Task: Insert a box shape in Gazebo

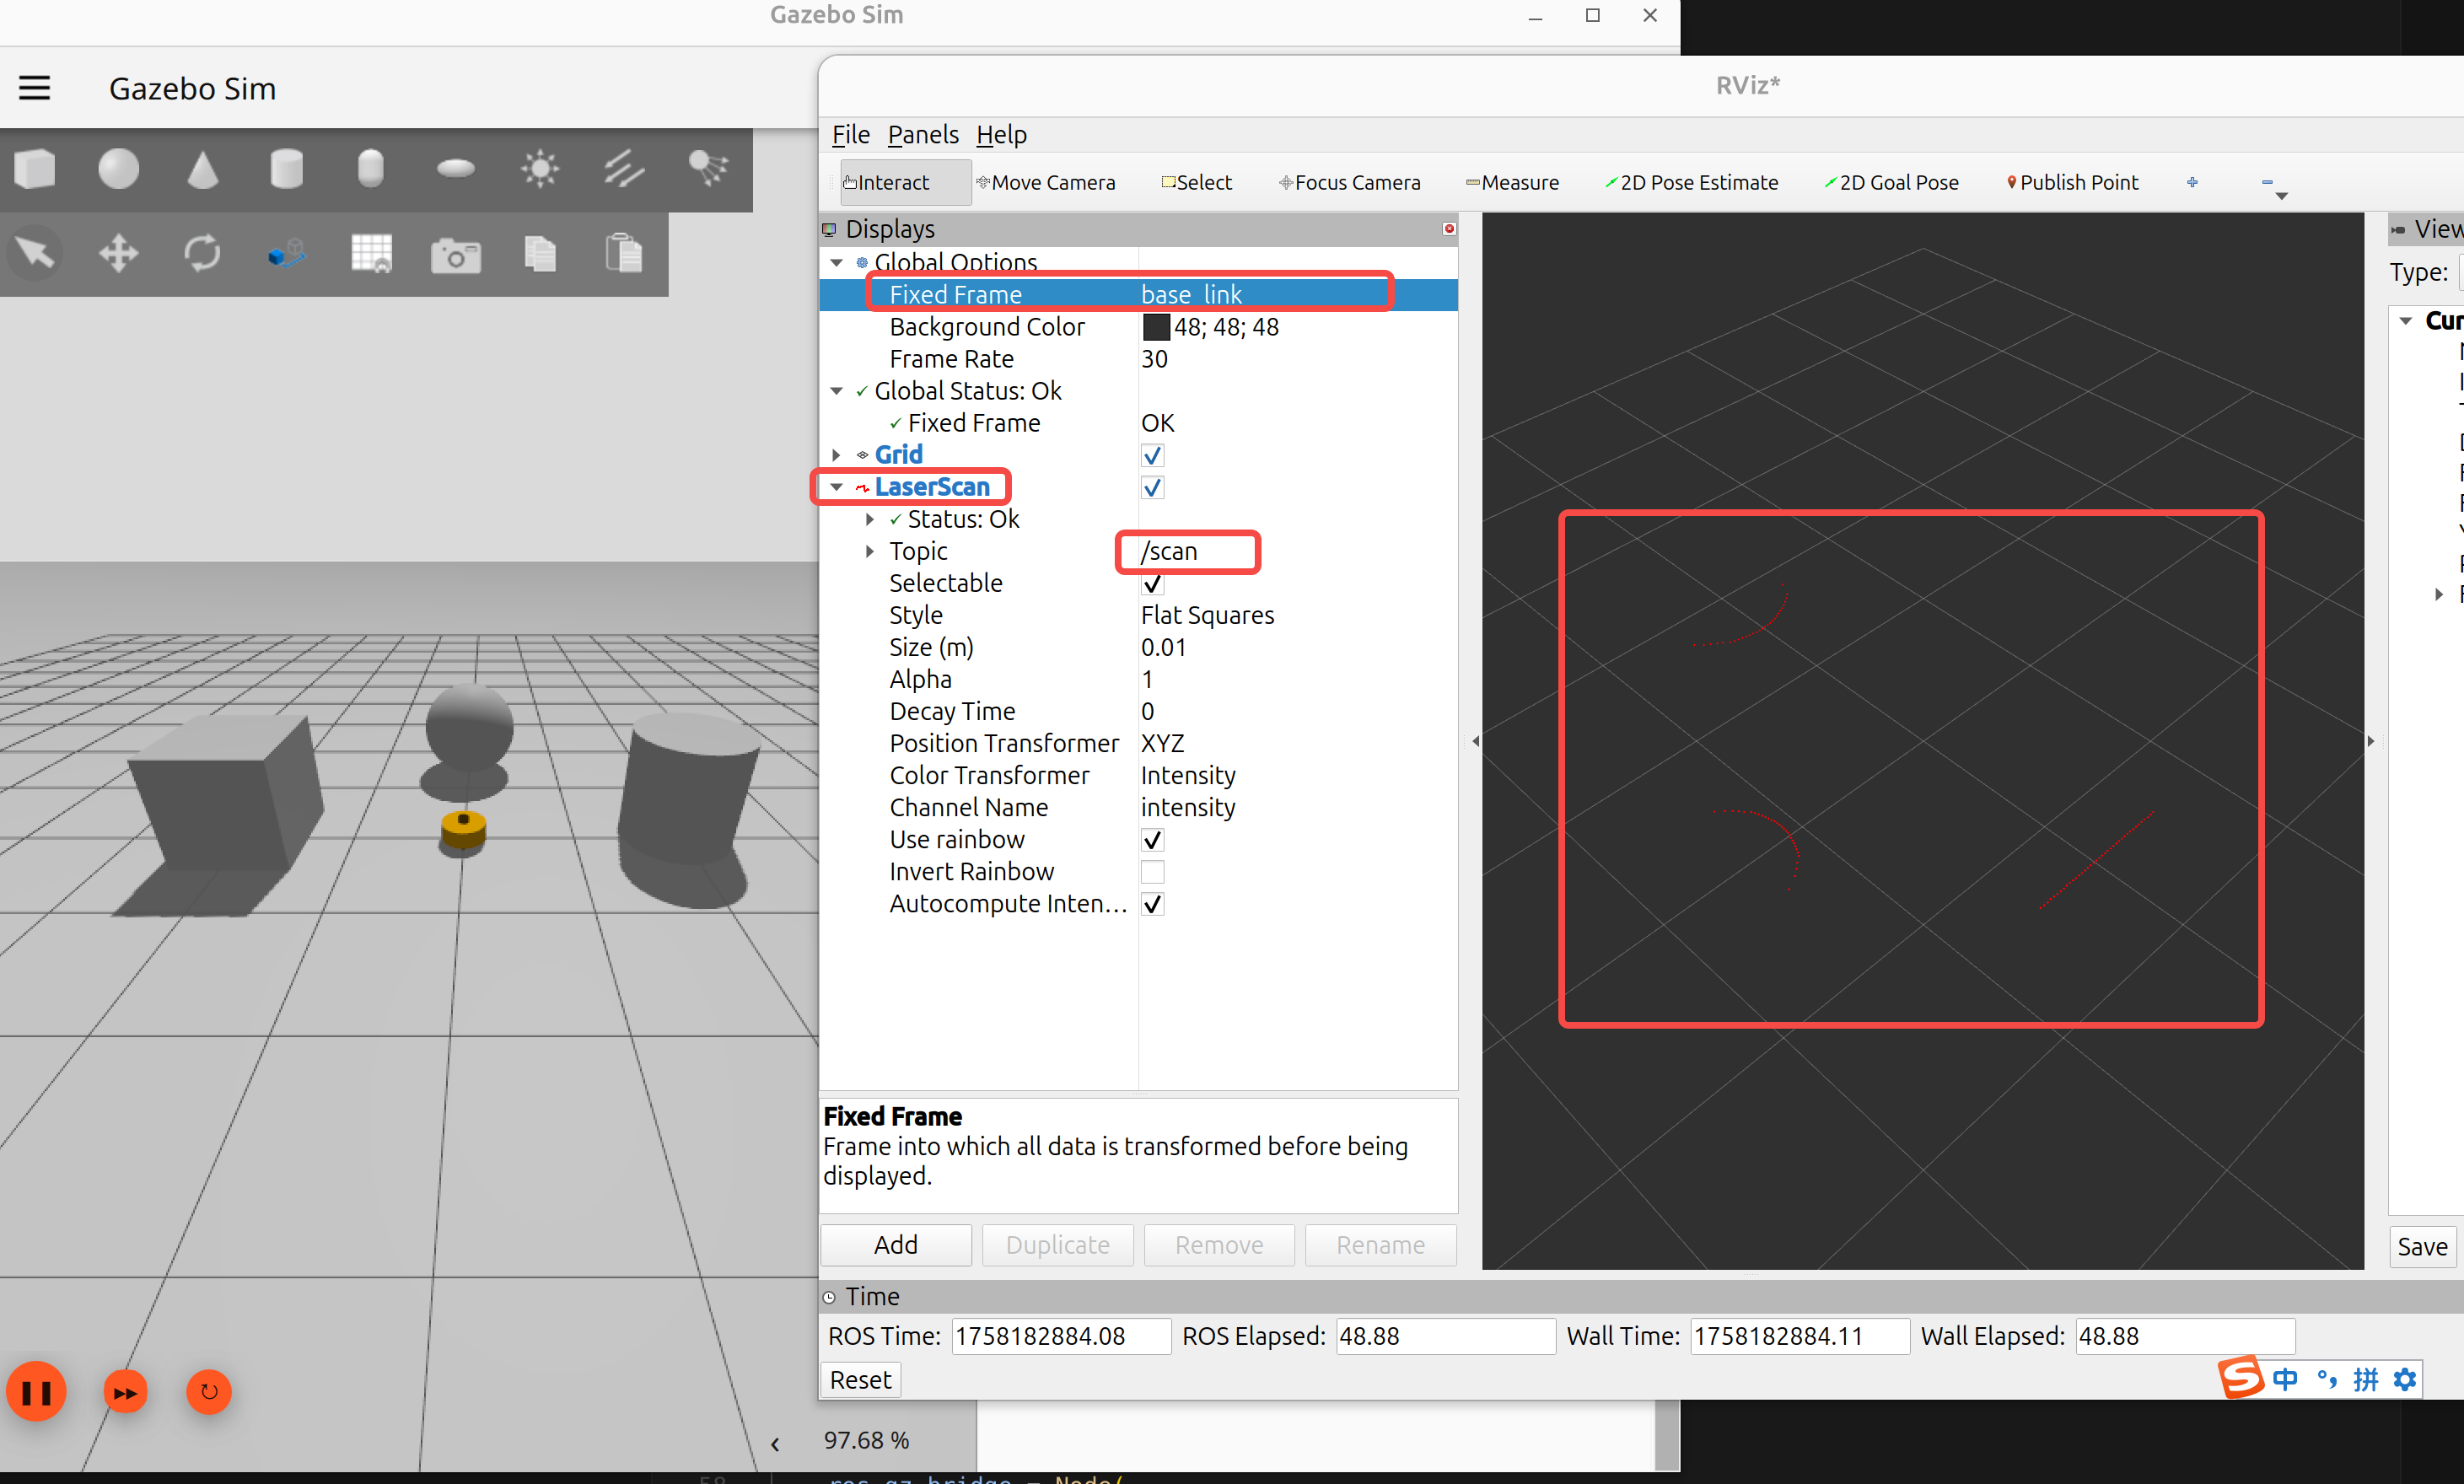Action: pos(35,168)
